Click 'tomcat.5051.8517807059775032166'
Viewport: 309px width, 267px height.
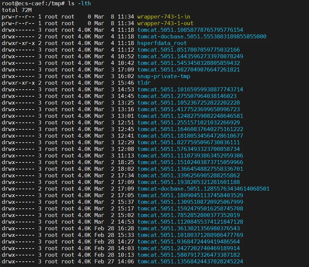[189, 50]
